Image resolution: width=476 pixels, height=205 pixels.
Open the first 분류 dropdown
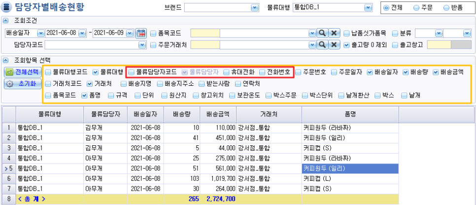coord(439,33)
